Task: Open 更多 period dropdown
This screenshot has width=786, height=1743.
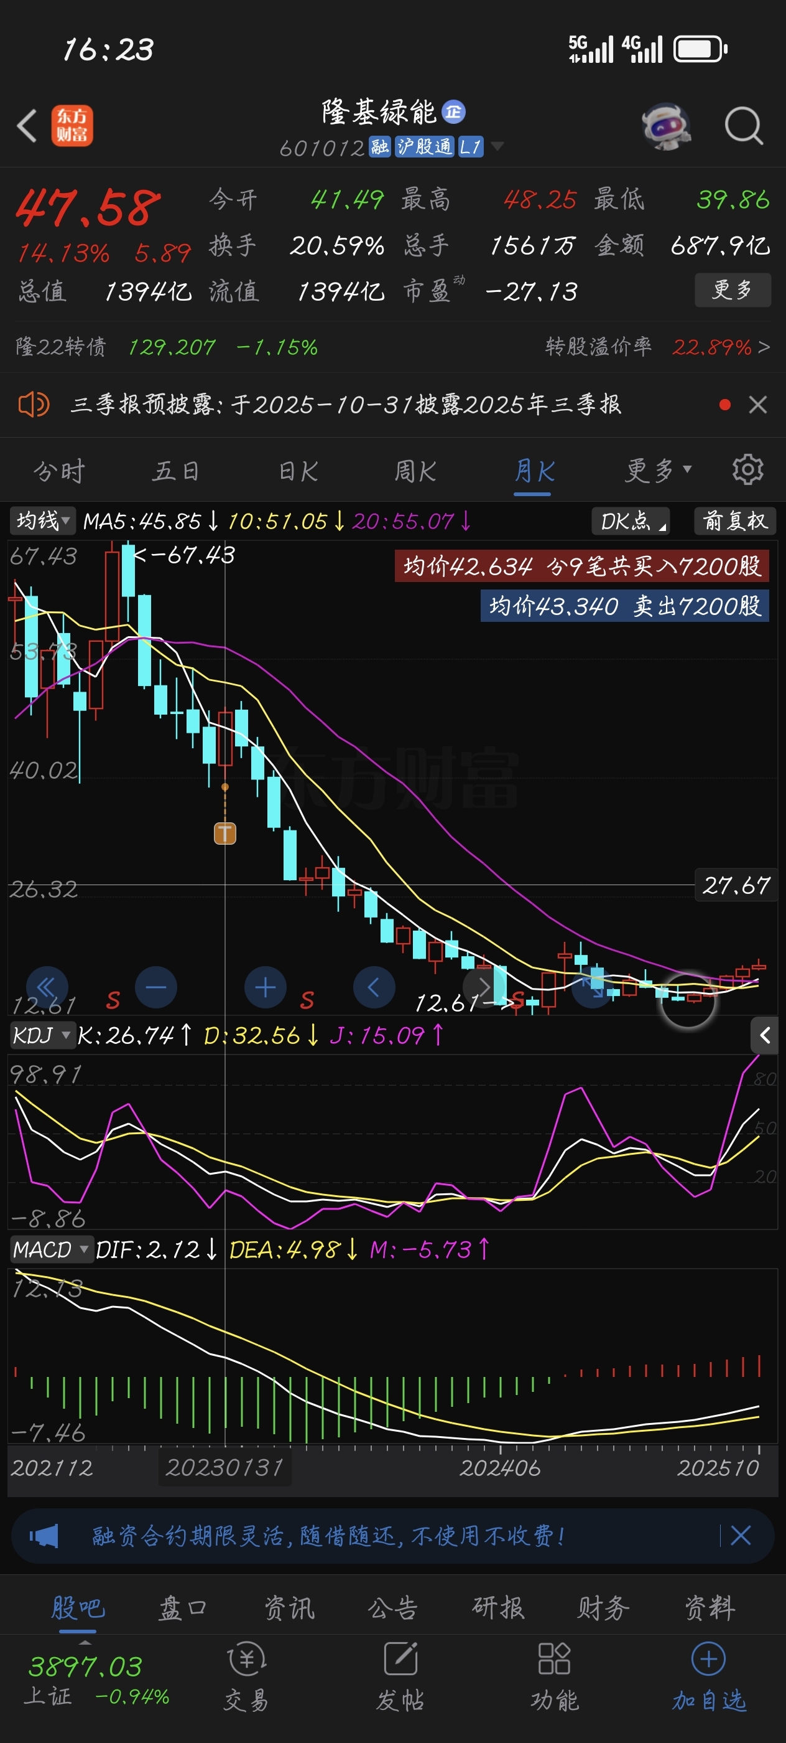Action: click(659, 470)
